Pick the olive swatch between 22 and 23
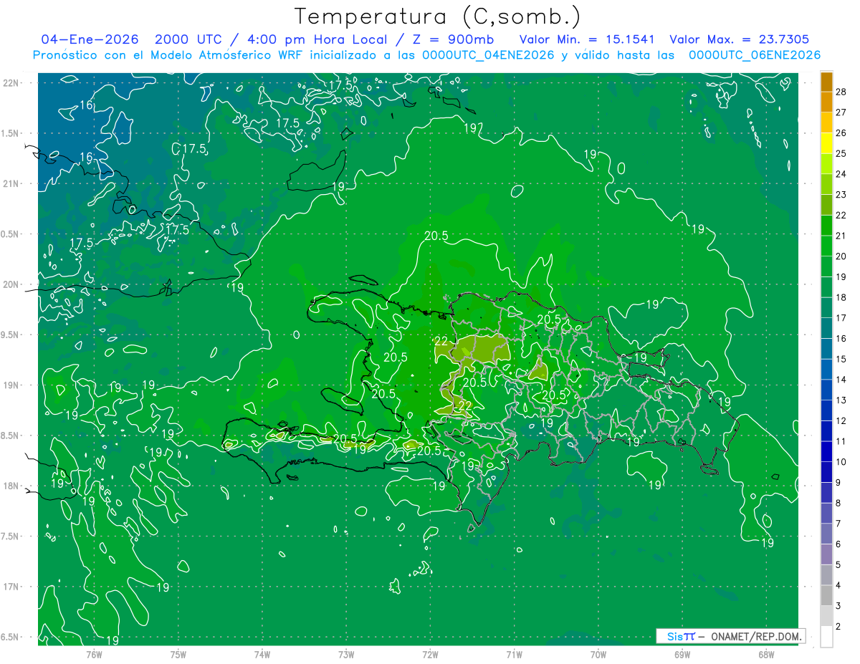 pyautogui.click(x=827, y=205)
